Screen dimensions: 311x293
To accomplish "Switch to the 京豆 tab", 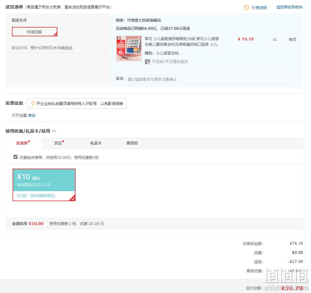I will [58, 143].
